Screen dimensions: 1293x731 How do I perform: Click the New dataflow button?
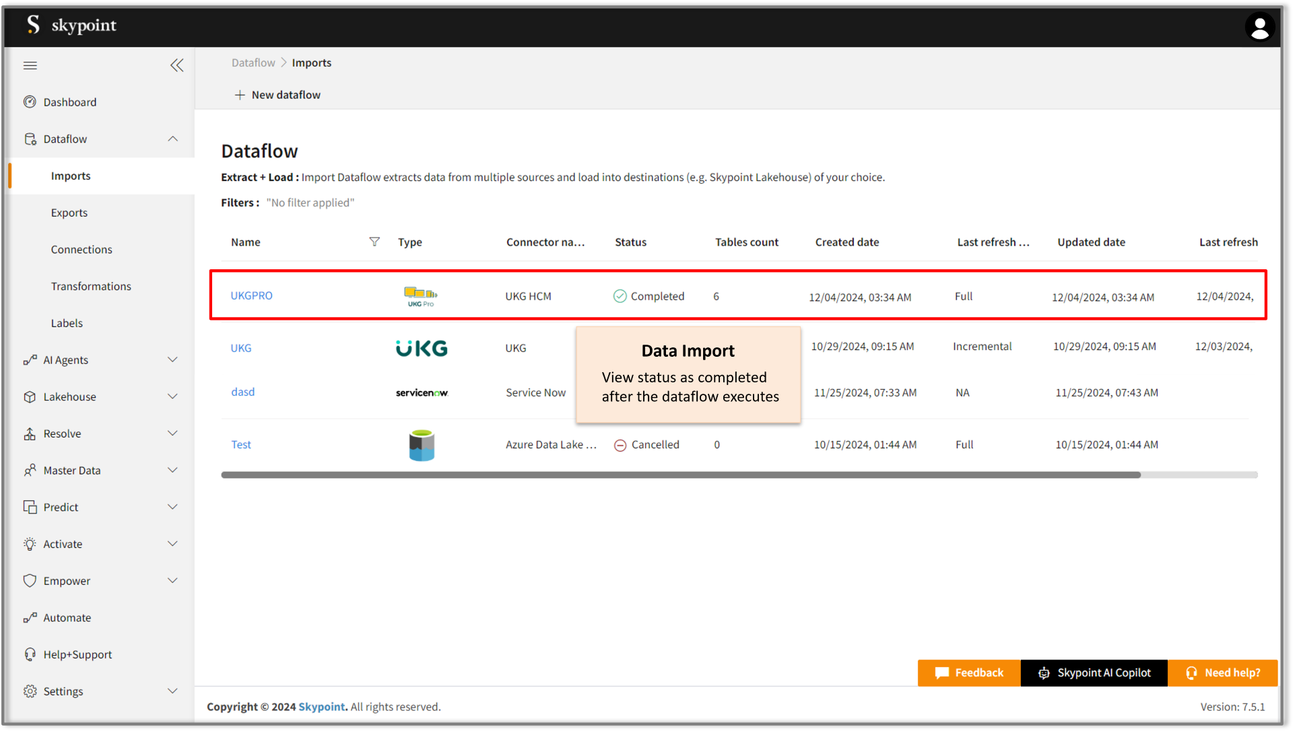point(277,95)
